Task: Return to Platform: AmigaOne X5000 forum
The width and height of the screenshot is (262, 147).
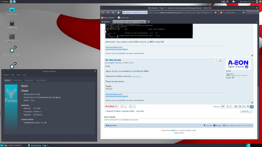Action: [125, 111]
